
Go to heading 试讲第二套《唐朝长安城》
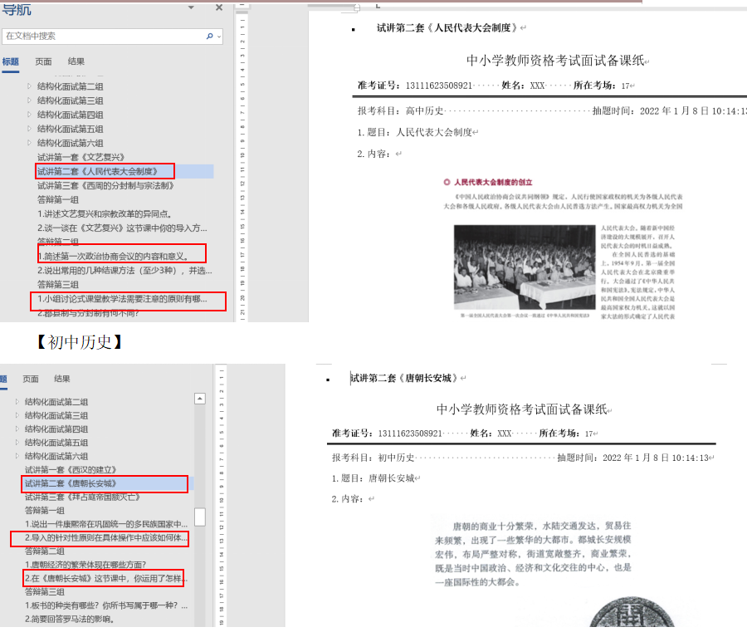pos(70,483)
